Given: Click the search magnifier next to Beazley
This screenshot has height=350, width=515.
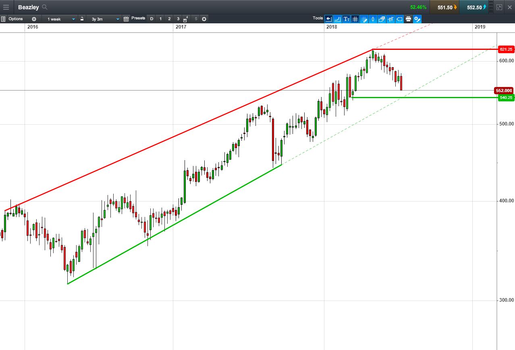Looking at the screenshot, I should click(x=45, y=7).
